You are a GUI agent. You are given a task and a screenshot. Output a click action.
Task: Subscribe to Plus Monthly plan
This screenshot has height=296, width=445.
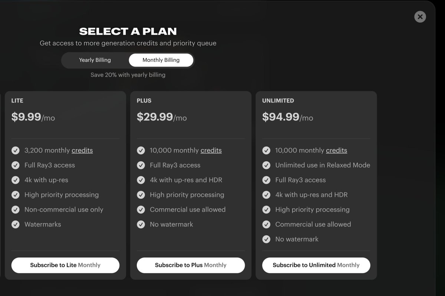click(191, 265)
